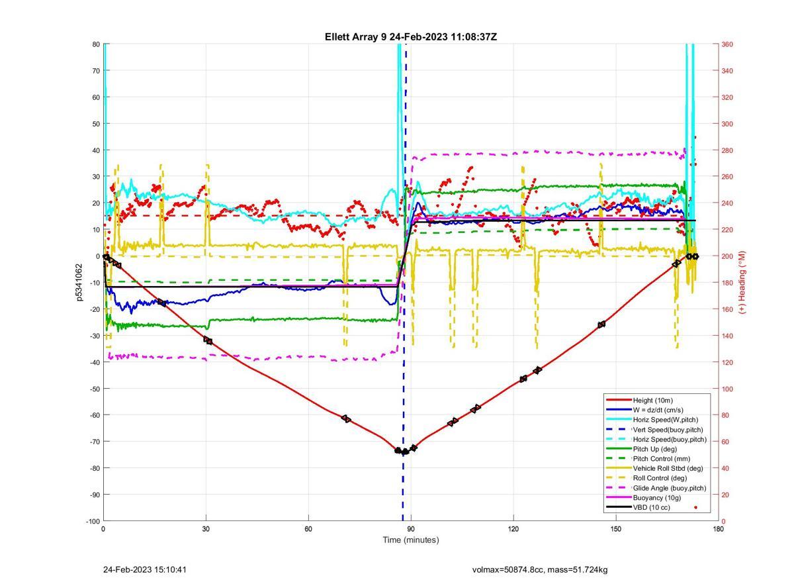
Task: Click the red dot marker in the legend's last row
Action: pos(695,508)
